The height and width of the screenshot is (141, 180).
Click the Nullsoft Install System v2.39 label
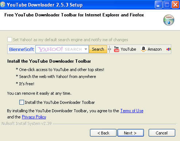pos(27,124)
